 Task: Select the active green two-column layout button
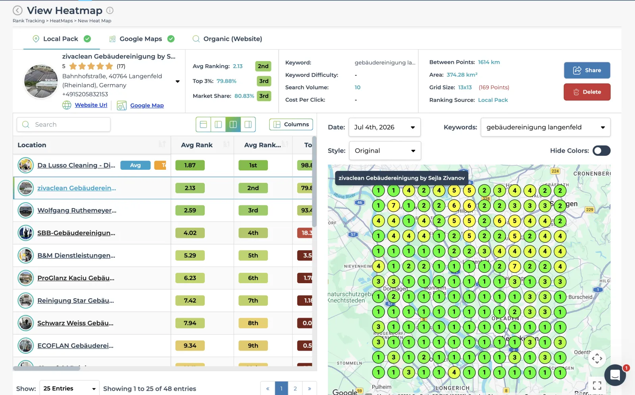click(x=233, y=125)
